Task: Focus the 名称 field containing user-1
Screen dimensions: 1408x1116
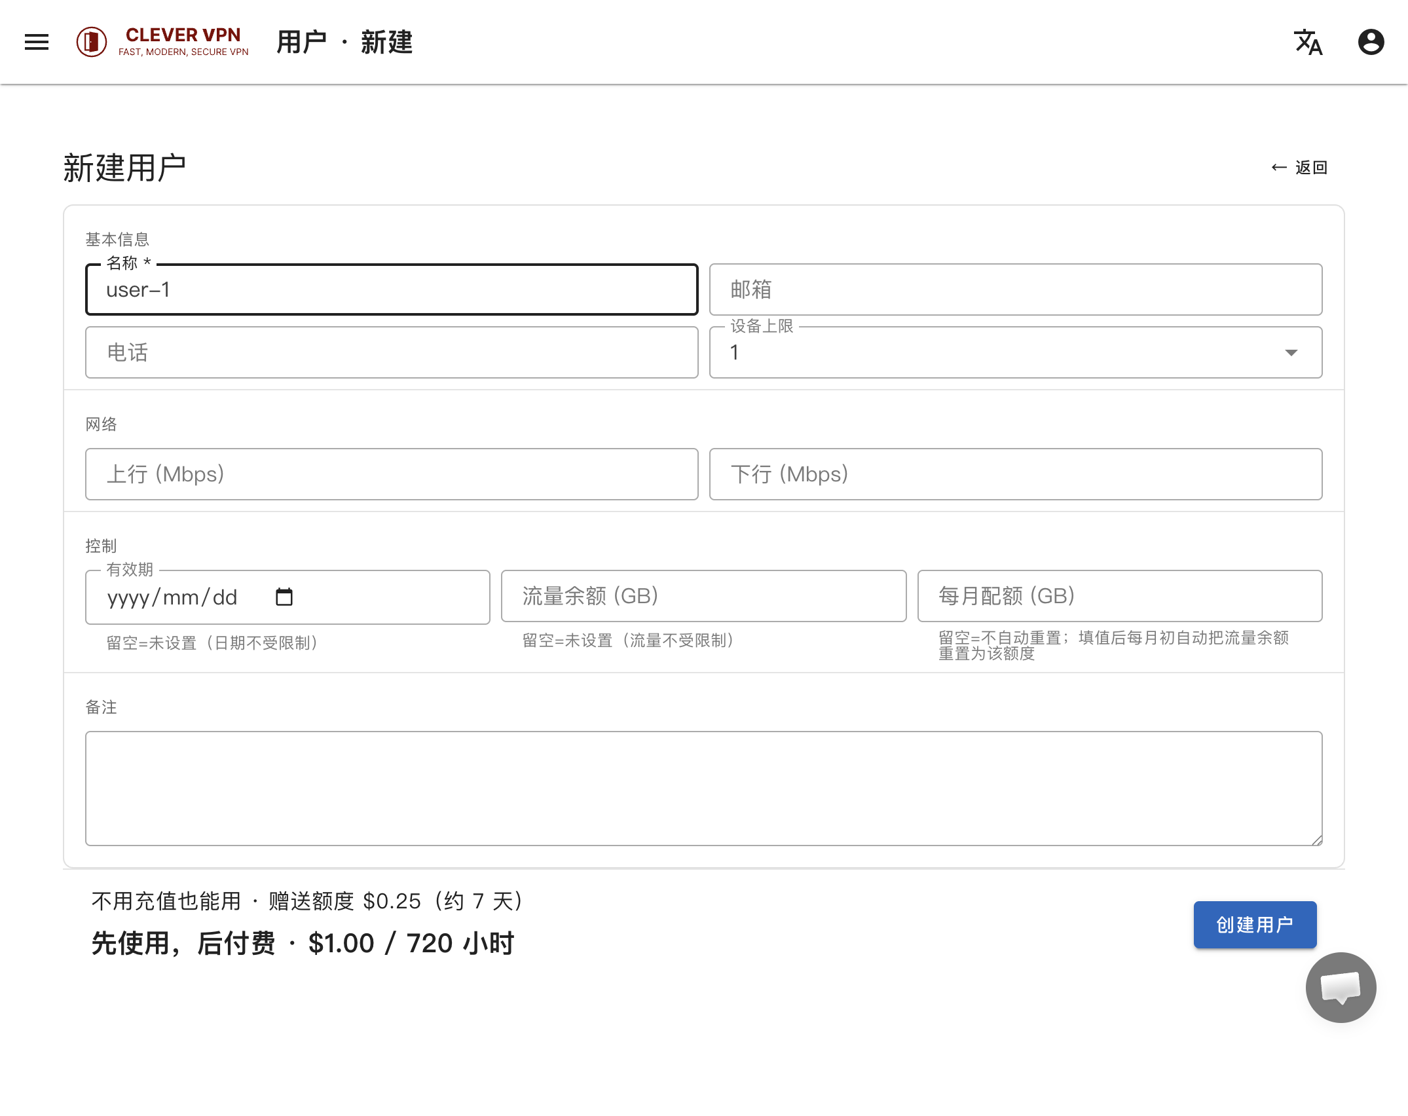Action: coord(392,289)
